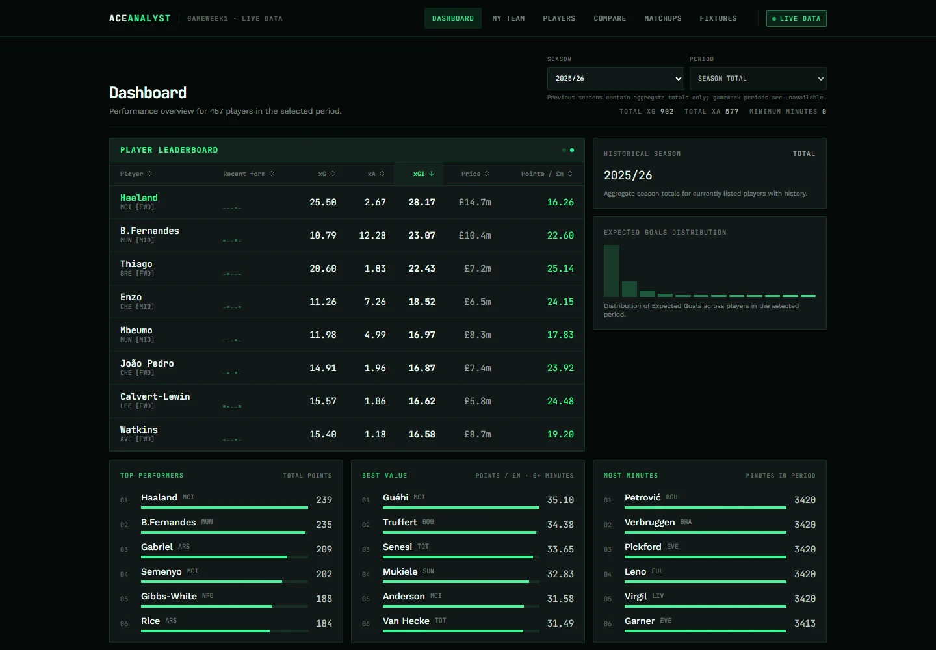Select Enzo in the leaderboard
Image resolution: width=936 pixels, height=650 pixels.
click(347, 302)
